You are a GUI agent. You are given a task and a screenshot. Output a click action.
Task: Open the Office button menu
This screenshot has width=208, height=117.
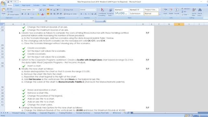point(3,3)
